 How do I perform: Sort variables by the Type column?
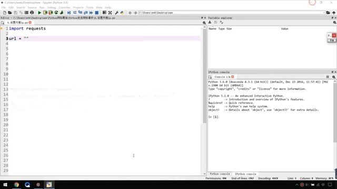pos(221,29)
